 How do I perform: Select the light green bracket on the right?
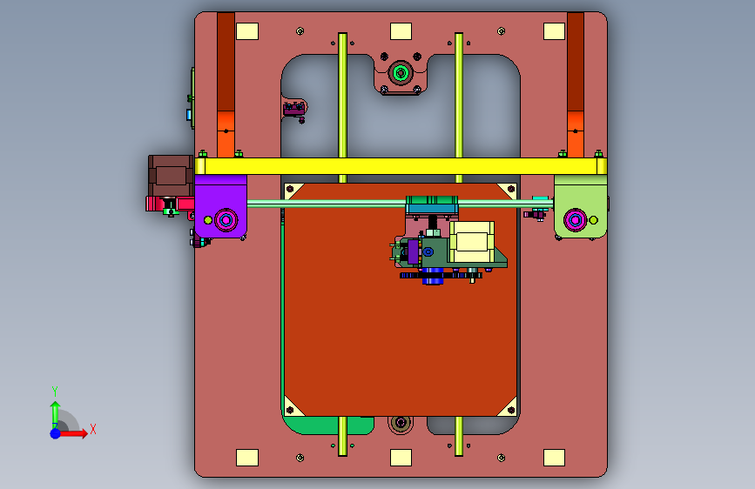click(581, 206)
